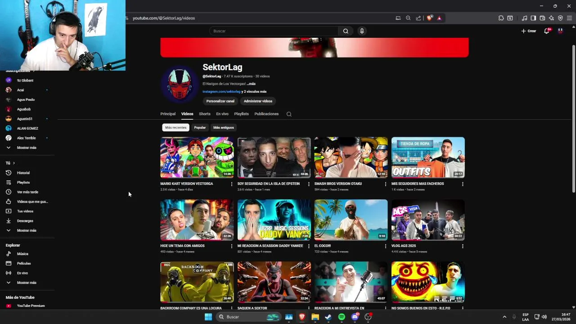
Task: Open the browser hamburger menu
Action: (x=569, y=18)
